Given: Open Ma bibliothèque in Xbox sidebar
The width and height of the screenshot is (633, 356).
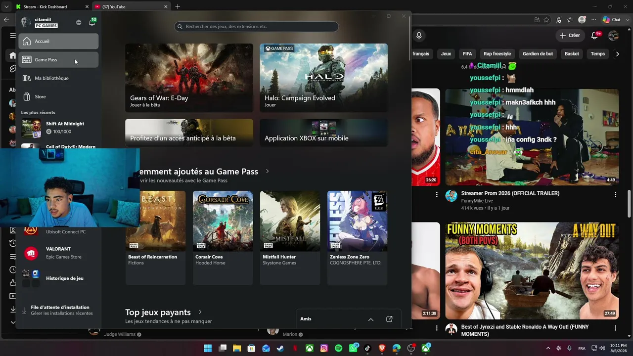Looking at the screenshot, I should pos(58,78).
